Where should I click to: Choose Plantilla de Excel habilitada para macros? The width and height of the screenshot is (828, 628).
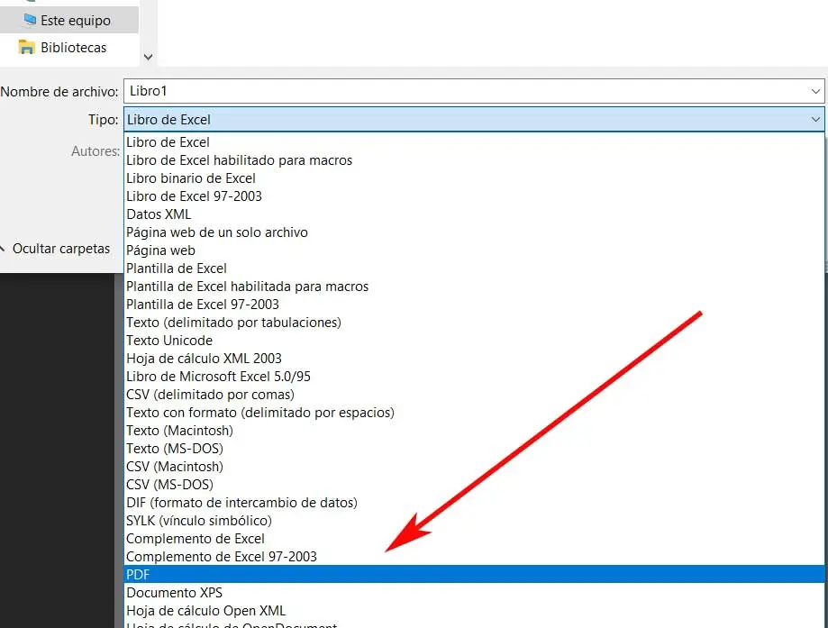pyautogui.click(x=474, y=287)
